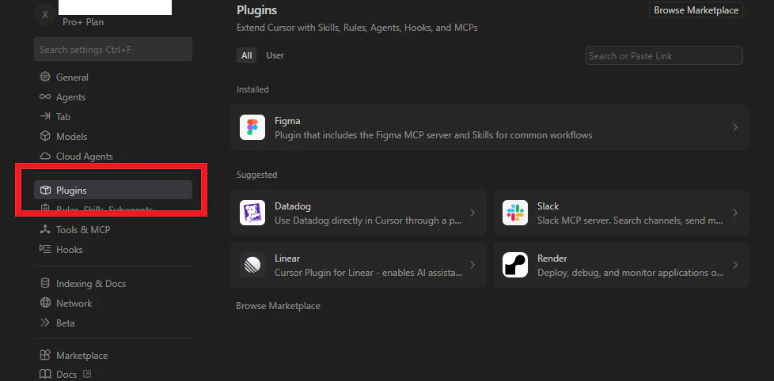Click the Models cube icon

[45, 136]
